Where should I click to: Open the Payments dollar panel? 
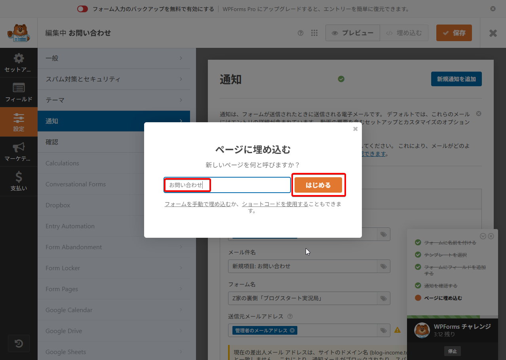click(x=19, y=181)
